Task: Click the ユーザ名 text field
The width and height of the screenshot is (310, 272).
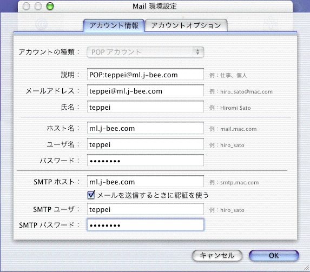Action: (146, 144)
